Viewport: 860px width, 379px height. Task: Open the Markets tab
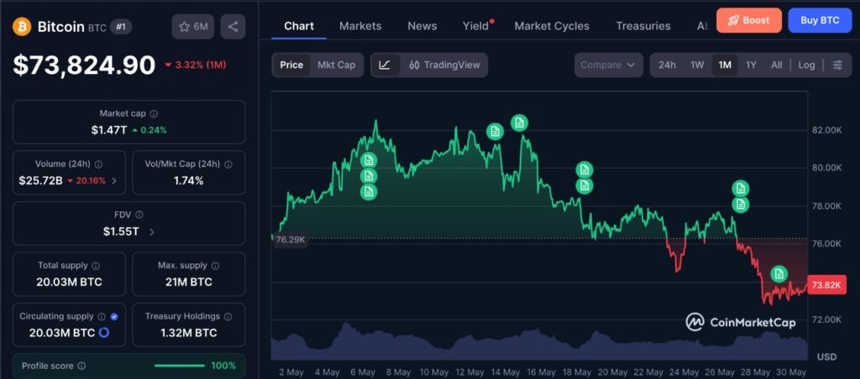click(x=360, y=26)
